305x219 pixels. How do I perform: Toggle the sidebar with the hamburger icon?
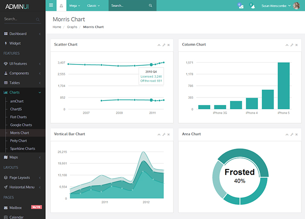coord(51,6)
